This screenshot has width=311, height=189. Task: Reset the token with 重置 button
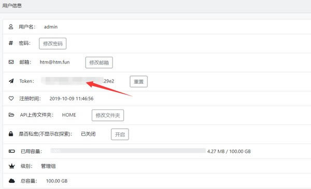138,82
